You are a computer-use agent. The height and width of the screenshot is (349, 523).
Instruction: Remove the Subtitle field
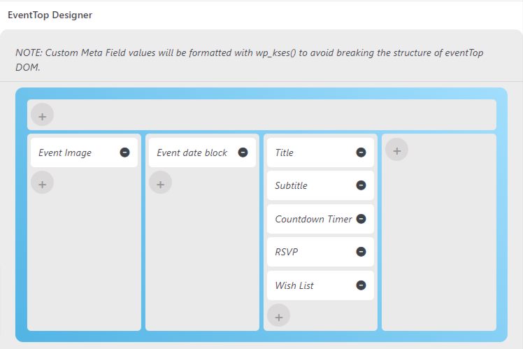pos(361,185)
